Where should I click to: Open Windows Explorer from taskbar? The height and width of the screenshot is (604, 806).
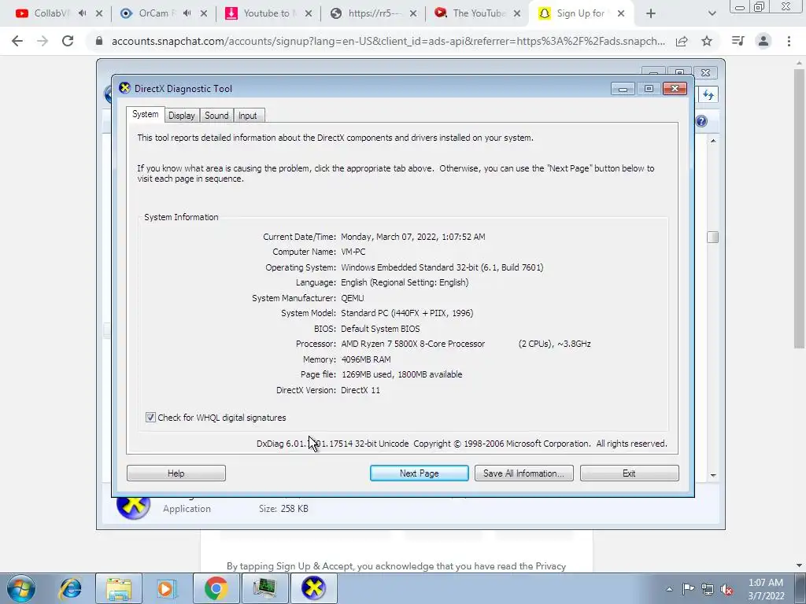point(119,588)
